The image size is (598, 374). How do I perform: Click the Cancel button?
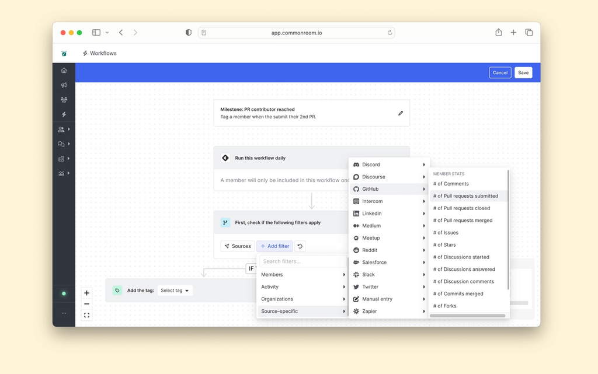[499, 72]
